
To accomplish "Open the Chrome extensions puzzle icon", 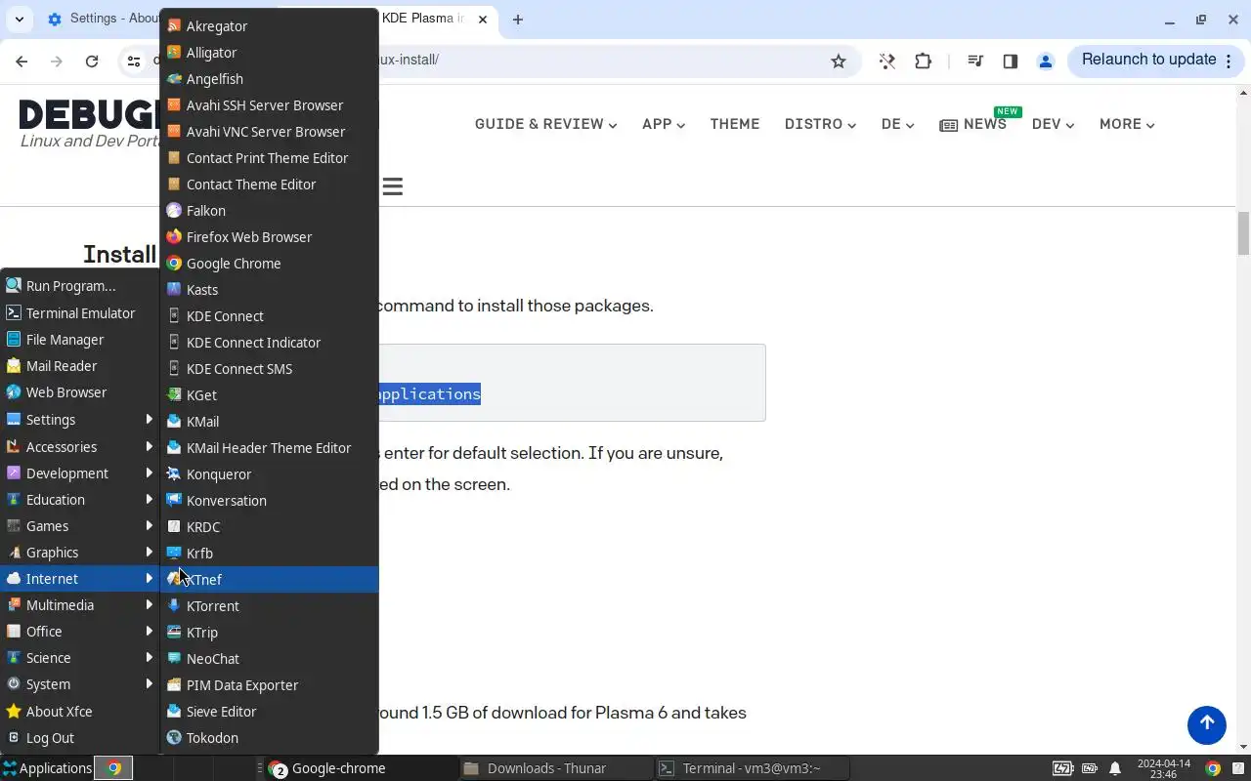I will (923, 61).
